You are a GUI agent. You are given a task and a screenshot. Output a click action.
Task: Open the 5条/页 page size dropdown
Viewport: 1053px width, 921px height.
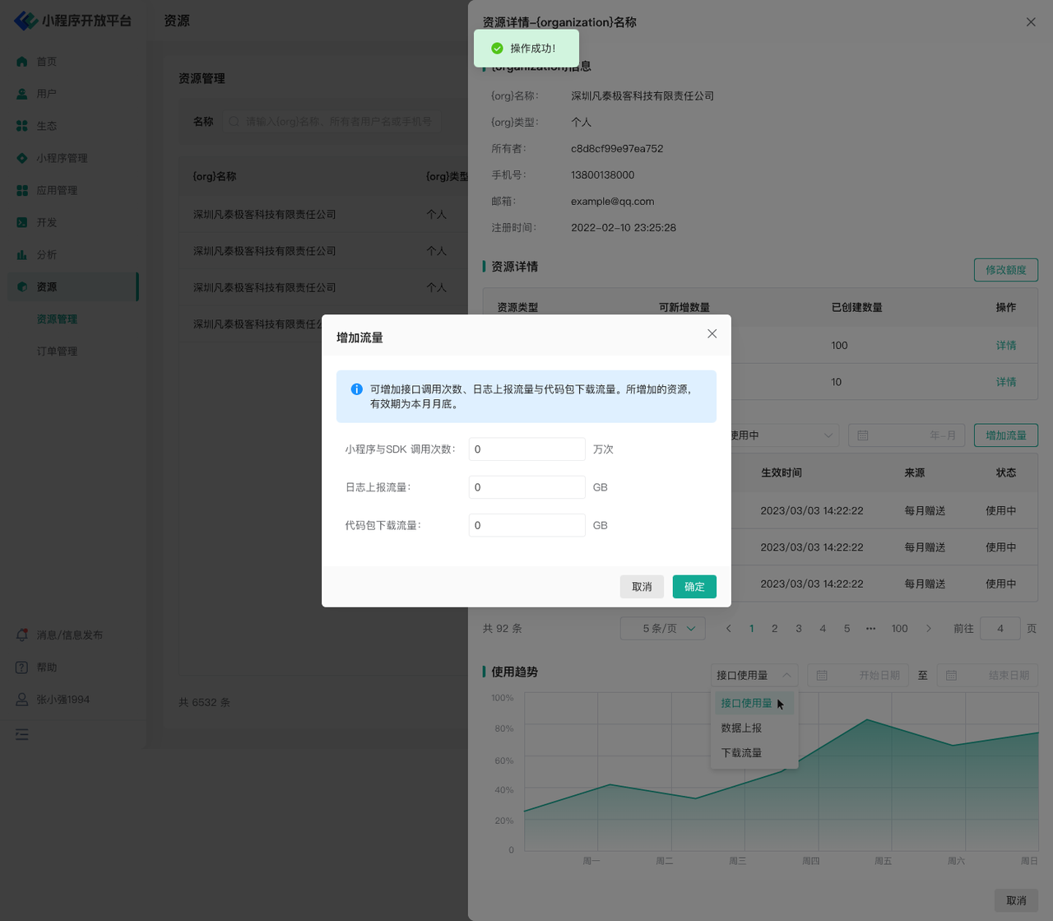(663, 629)
